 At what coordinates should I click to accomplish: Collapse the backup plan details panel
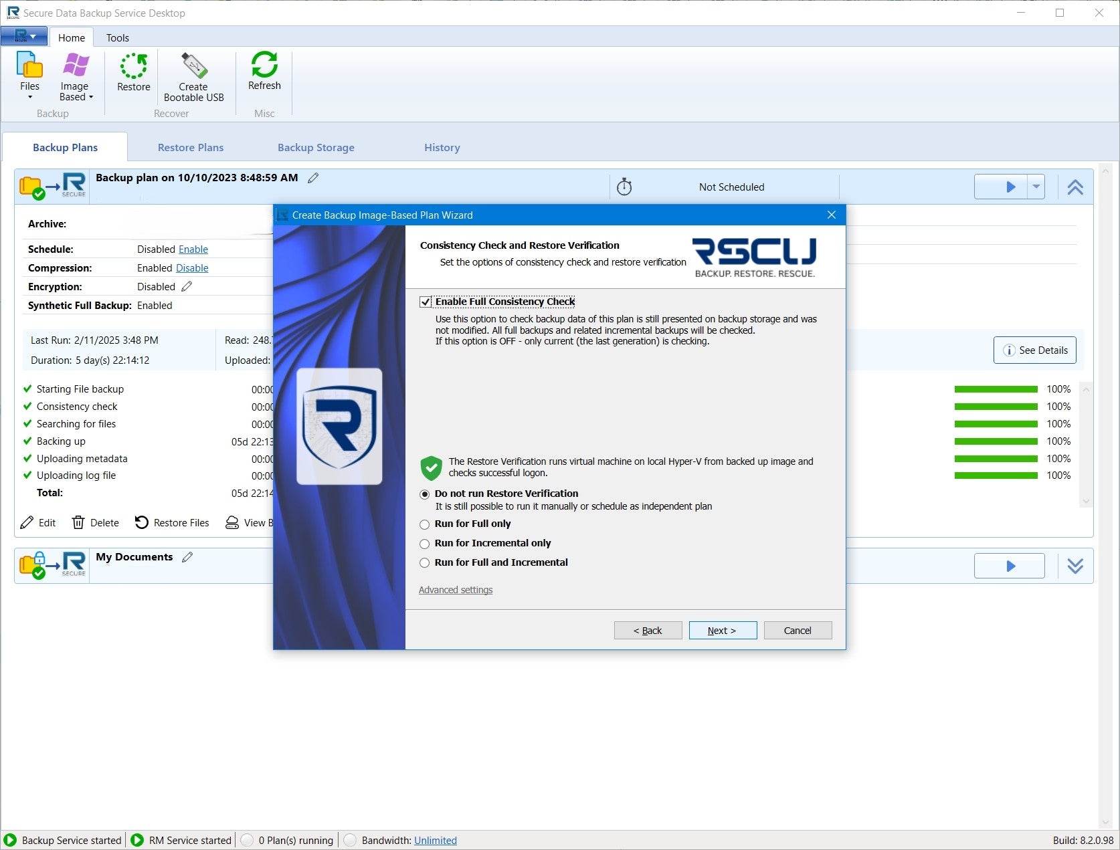pos(1075,187)
